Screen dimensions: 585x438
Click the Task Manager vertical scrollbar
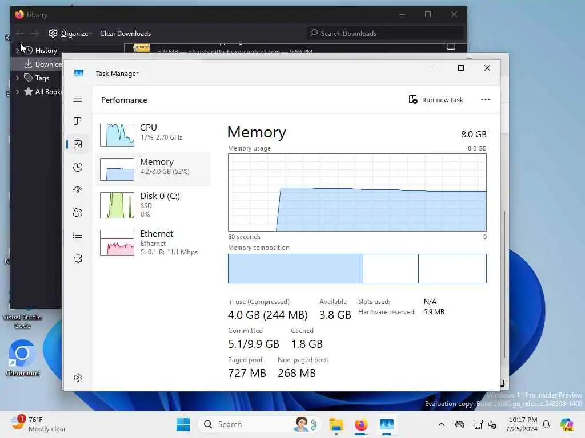(x=504, y=285)
